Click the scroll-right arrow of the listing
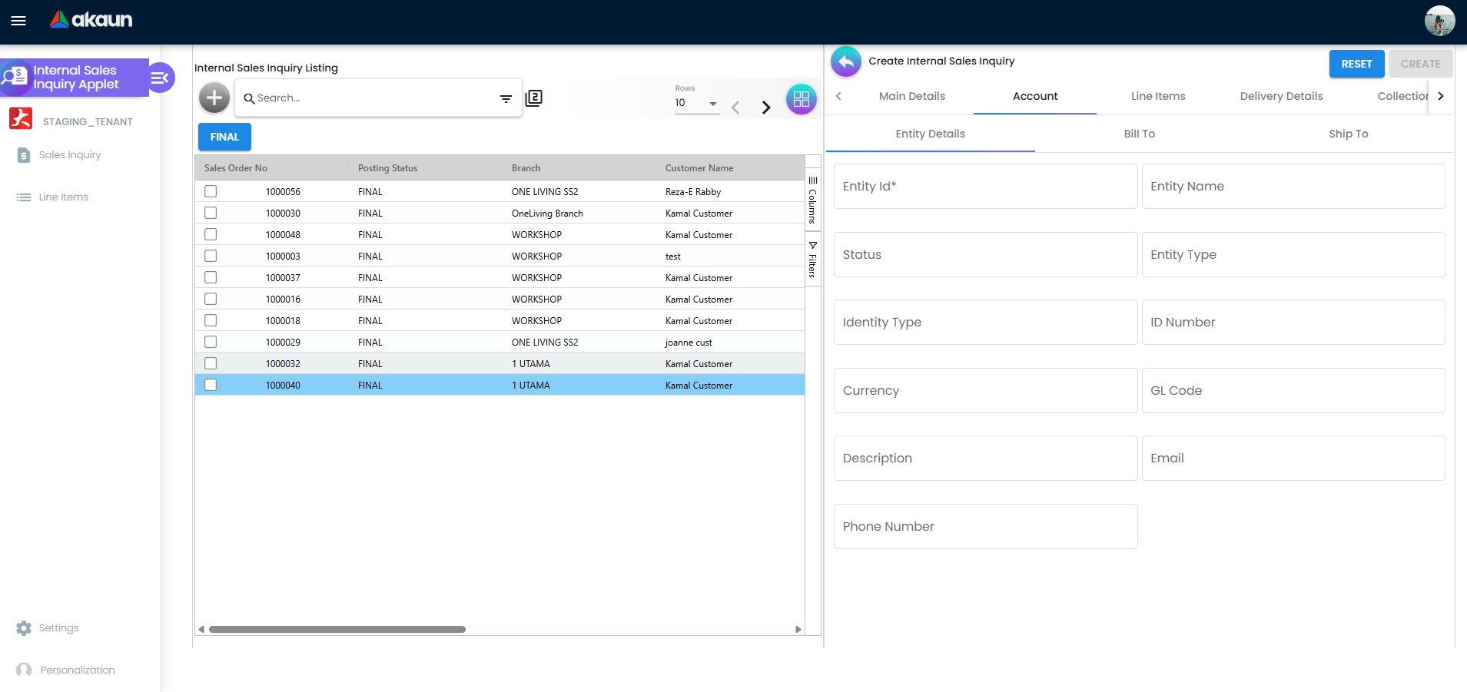This screenshot has width=1467, height=692. (798, 629)
